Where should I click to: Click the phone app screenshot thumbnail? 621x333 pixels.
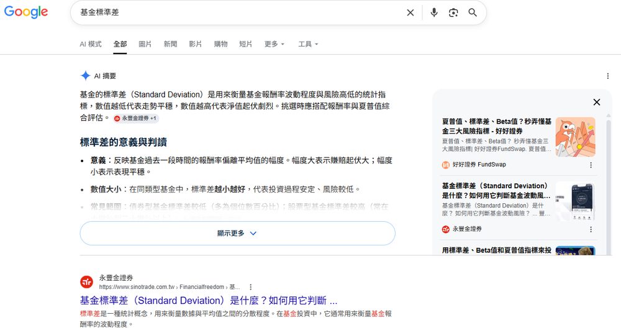pyautogui.click(x=576, y=201)
